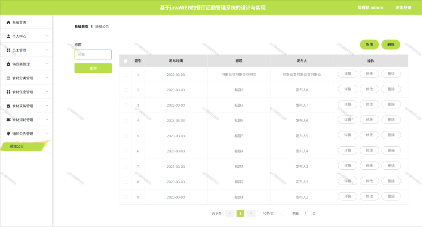
Task: Click the bulb icon beside 通知公告管理
Action: [x=8, y=133]
